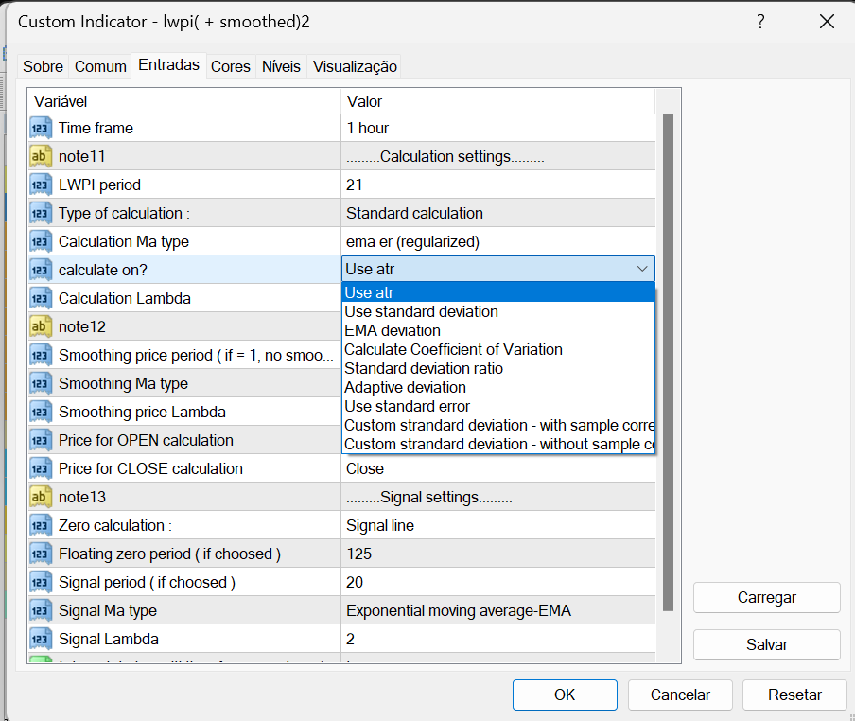Click the LWPI period value field
Viewport: 855px width, 721px height.
tap(497, 185)
